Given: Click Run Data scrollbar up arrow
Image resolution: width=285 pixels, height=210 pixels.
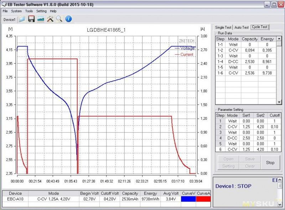Looking at the screenshot, I should [x=279, y=38].
